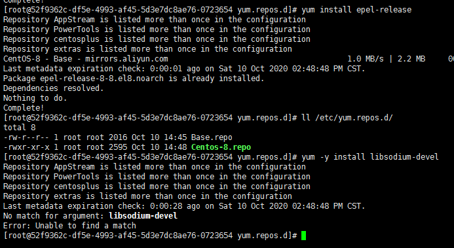Click '-rwxr-xr-x' permissions of Centos-8.repo
Viewport: 454px width, 248px height.
(x=26, y=147)
